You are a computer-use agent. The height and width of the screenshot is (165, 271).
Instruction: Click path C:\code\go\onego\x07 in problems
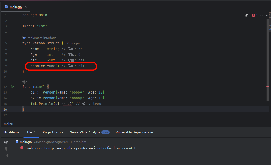click(51, 142)
